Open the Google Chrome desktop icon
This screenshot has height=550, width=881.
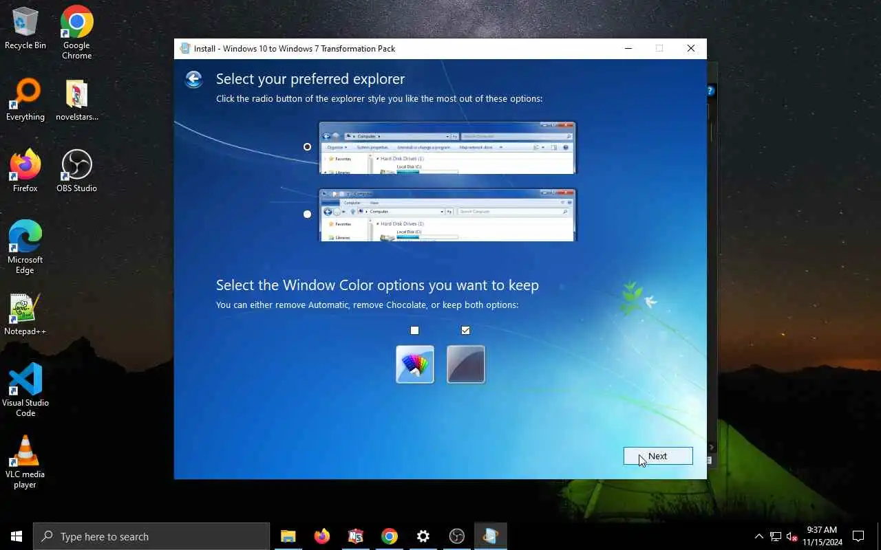pos(76,32)
